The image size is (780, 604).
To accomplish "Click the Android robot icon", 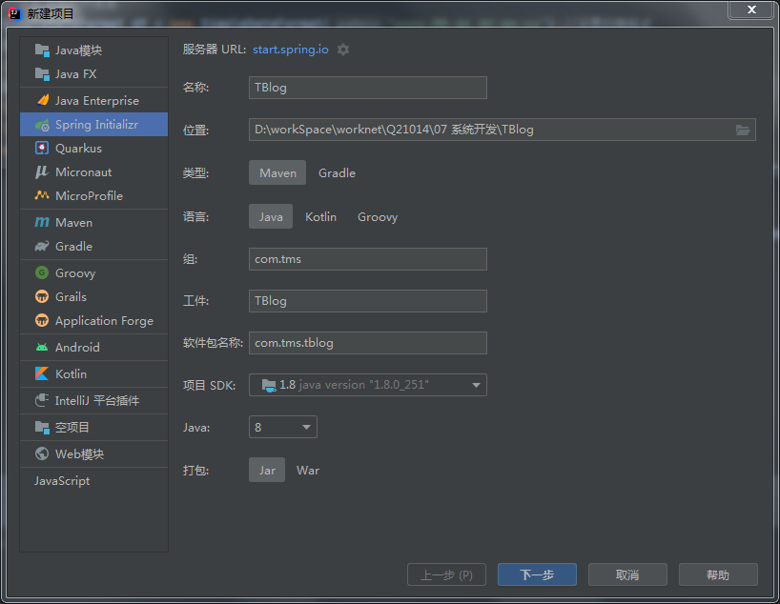I will [42, 348].
